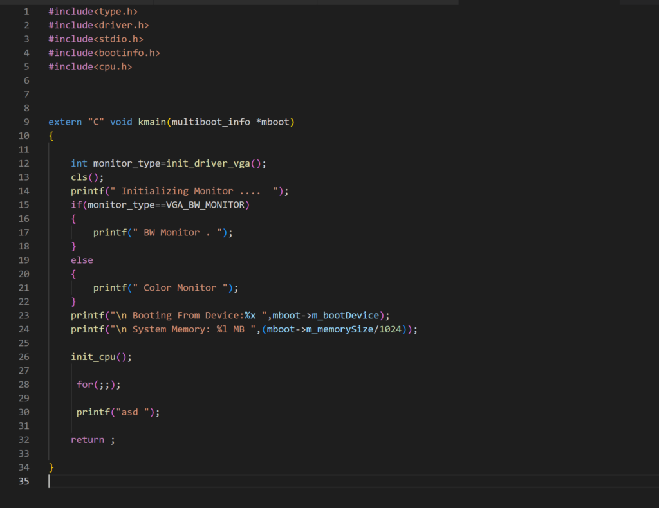Click the else keyword
Image resolution: width=659 pixels, height=508 pixels.
coord(82,260)
